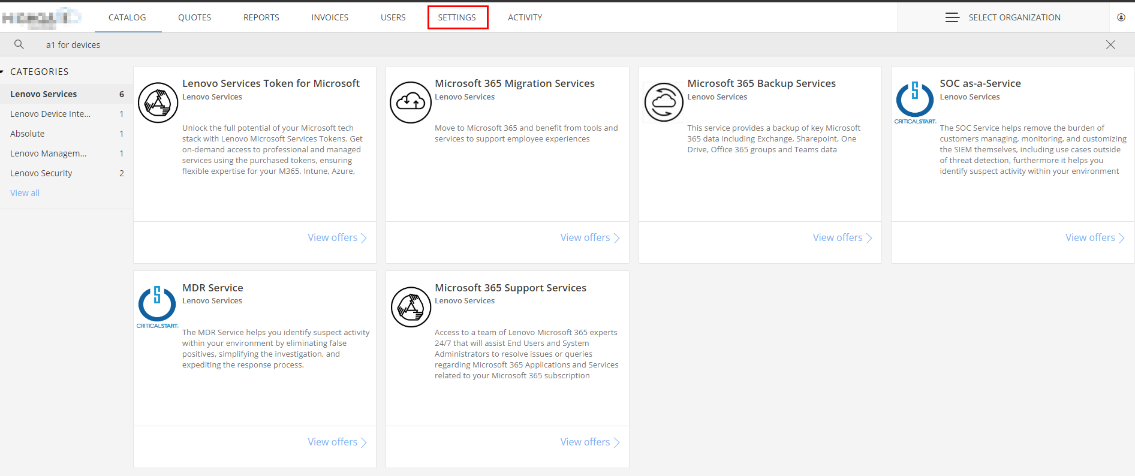Screen dimensions: 1135x476
Task: Open the SOC as-a-Service title
Action: tap(980, 83)
